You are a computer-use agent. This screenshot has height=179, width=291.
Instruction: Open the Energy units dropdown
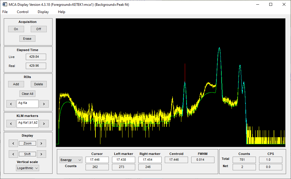(x=71, y=160)
